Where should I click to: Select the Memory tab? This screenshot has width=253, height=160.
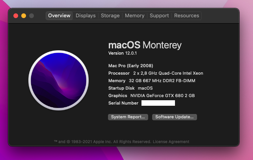[134, 16]
